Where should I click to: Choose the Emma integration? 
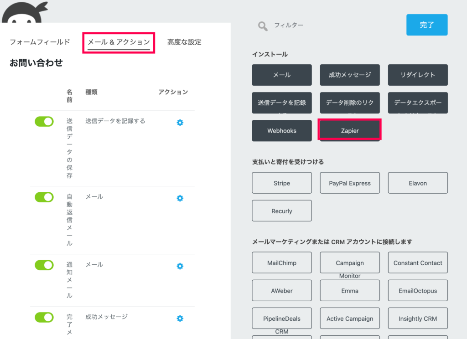pyautogui.click(x=350, y=291)
